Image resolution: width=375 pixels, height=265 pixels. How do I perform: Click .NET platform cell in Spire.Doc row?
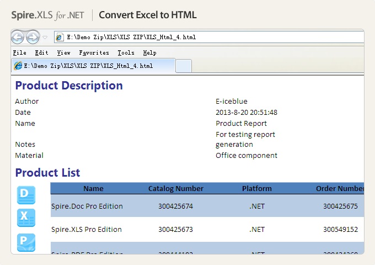257,206
